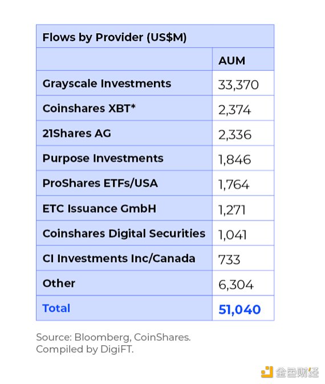Click the 2,374 AUM value
The width and height of the screenshot is (325, 384).
click(x=234, y=110)
